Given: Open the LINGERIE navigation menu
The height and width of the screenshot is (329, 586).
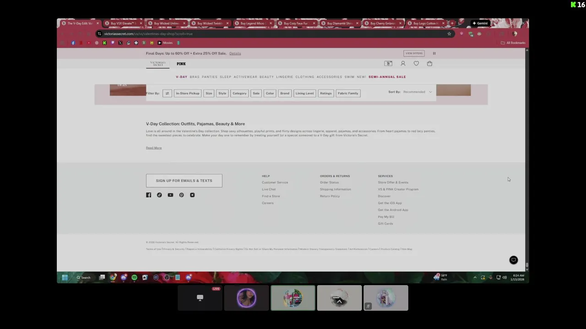Looking at the screenshot, I should 284,77.
